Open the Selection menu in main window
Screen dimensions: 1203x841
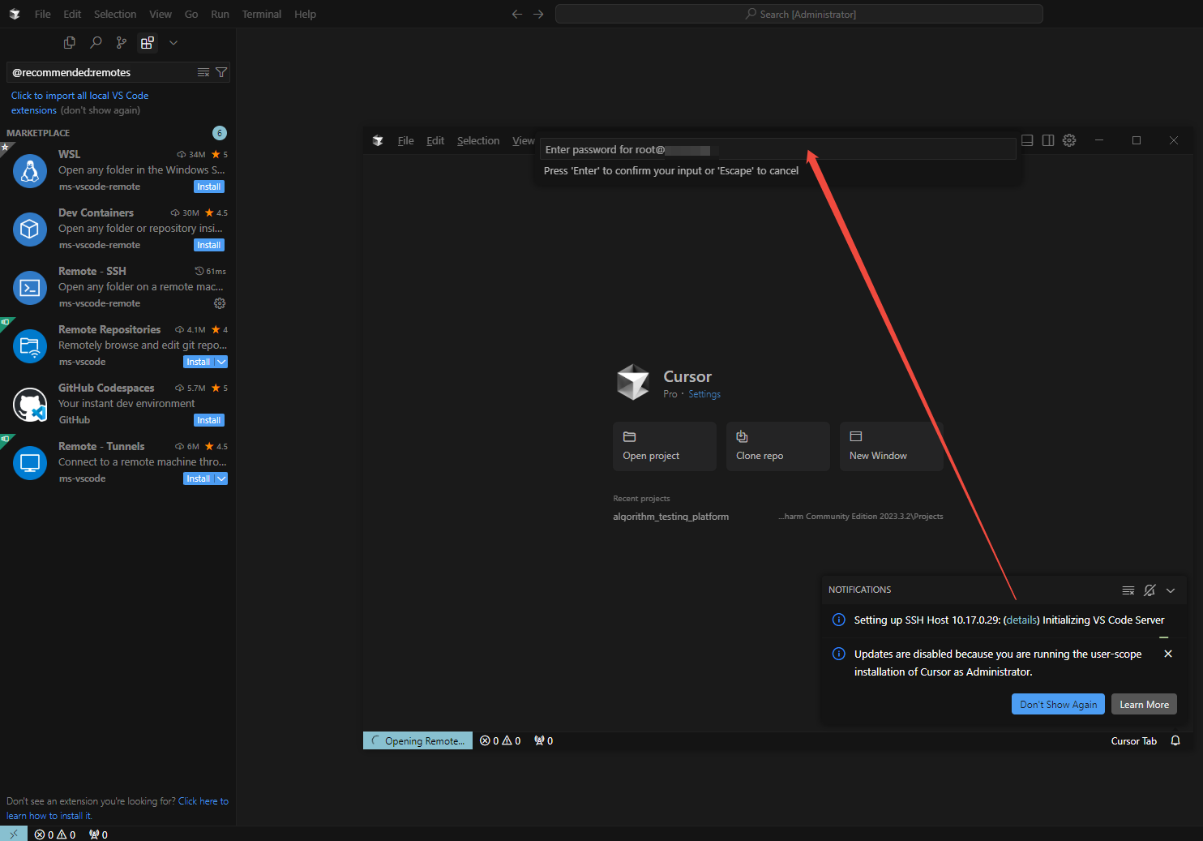coord(115,14)
